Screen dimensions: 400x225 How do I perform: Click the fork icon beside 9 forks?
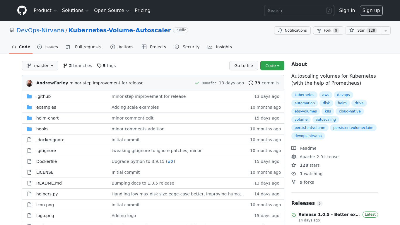pyautogui.click(x=294, y=182)
